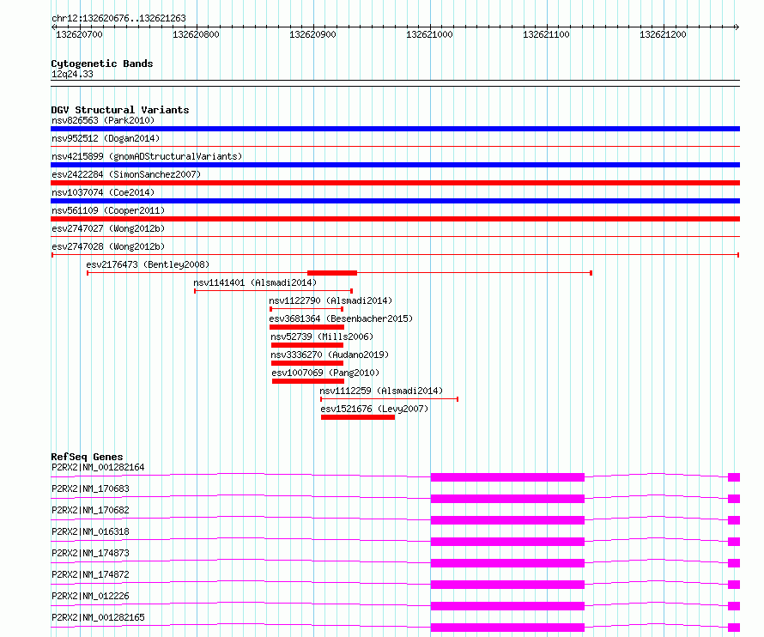Image resolution: width=764 pixels, height=637 pixels.
Task: Click the blue bar of nsv826563
Action: point(395,129)
